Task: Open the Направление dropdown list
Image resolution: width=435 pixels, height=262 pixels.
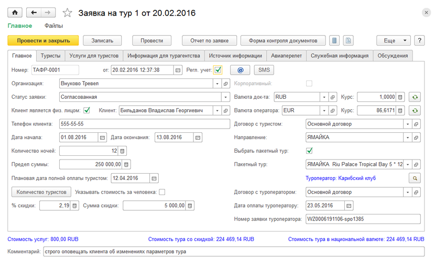Action: tap(407, 138)
